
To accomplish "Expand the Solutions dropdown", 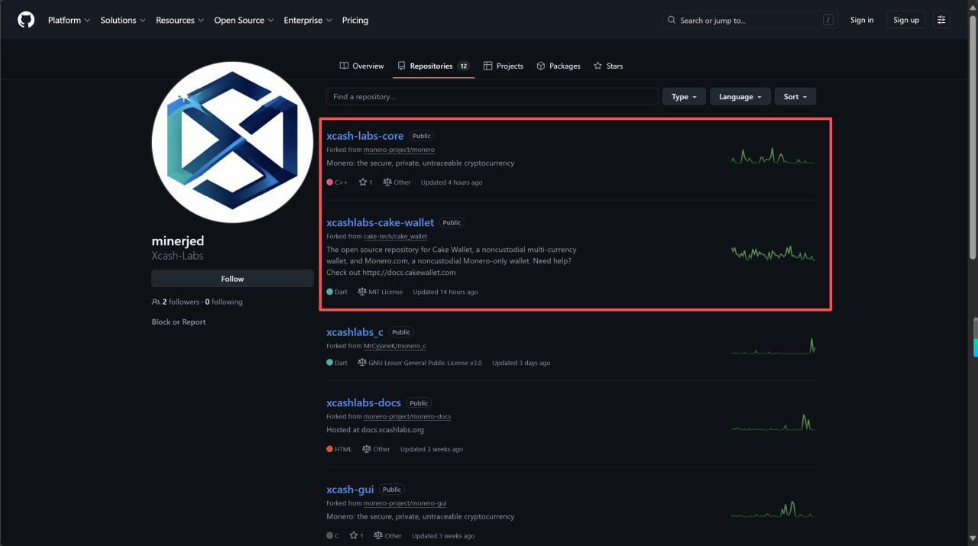I will [x=123, y=21].
